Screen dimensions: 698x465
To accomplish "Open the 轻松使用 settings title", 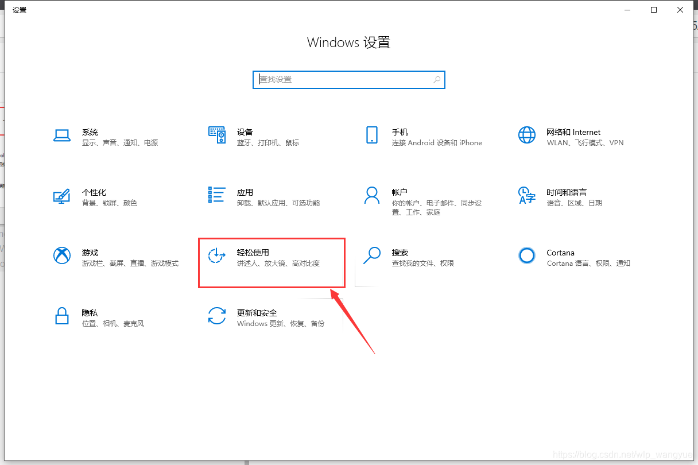I will (x=253, y=253).
